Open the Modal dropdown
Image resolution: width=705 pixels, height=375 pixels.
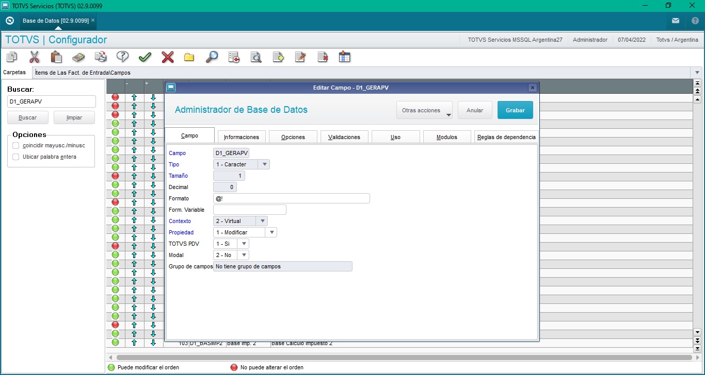point(244,255)
